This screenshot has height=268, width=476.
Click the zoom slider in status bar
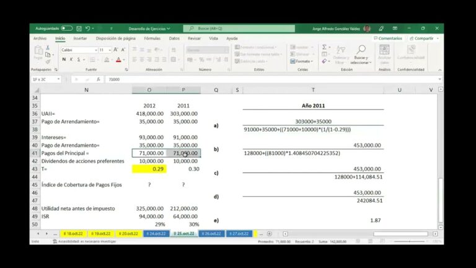410,241
